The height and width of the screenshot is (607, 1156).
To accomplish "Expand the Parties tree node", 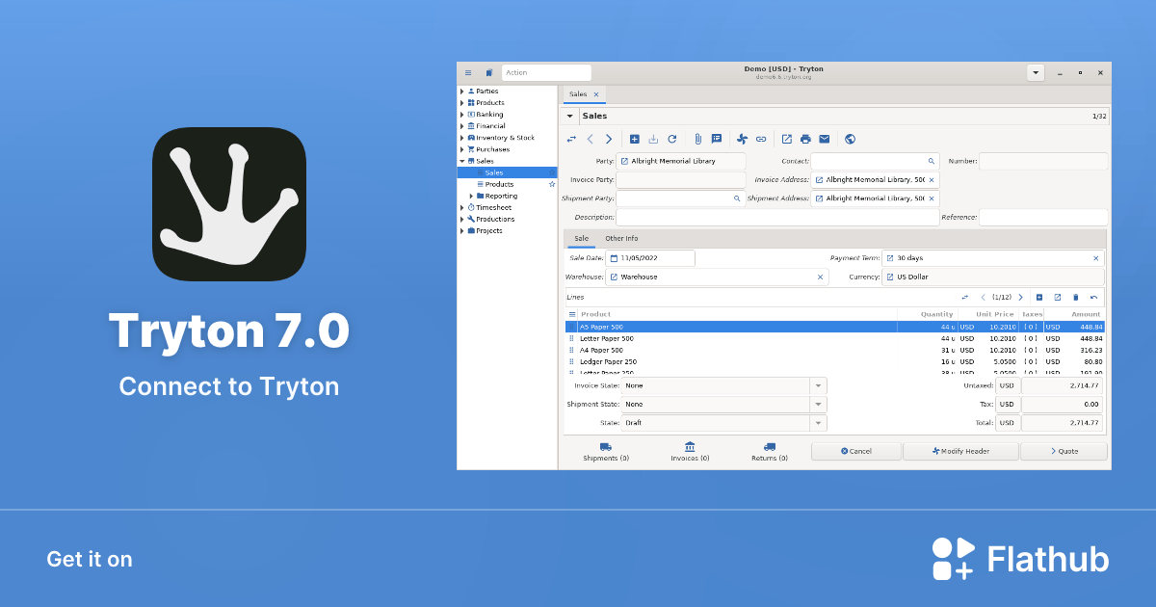I will 462,92.
